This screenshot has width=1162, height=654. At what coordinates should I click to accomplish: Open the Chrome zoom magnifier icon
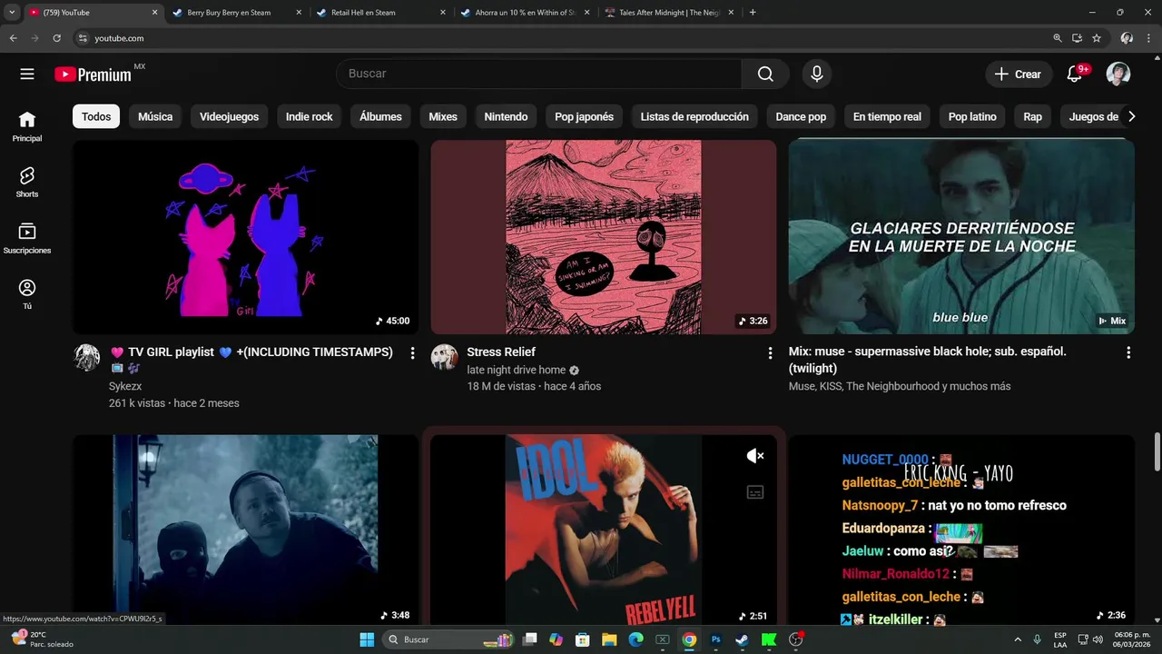tap(1057, 38)
